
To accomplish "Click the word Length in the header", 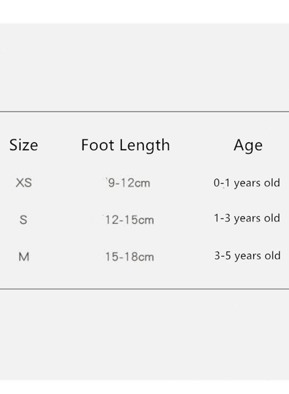I will (x=144, y=145).
